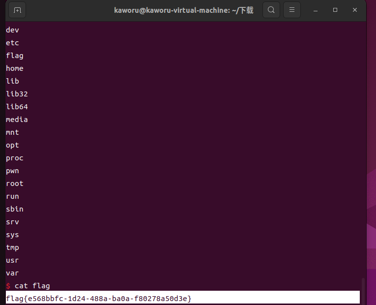Click the 'lib64' directory line
Image resolution: width=376 pixels, height=305 pixels.
pyautogui.click(x=17, y=107)
